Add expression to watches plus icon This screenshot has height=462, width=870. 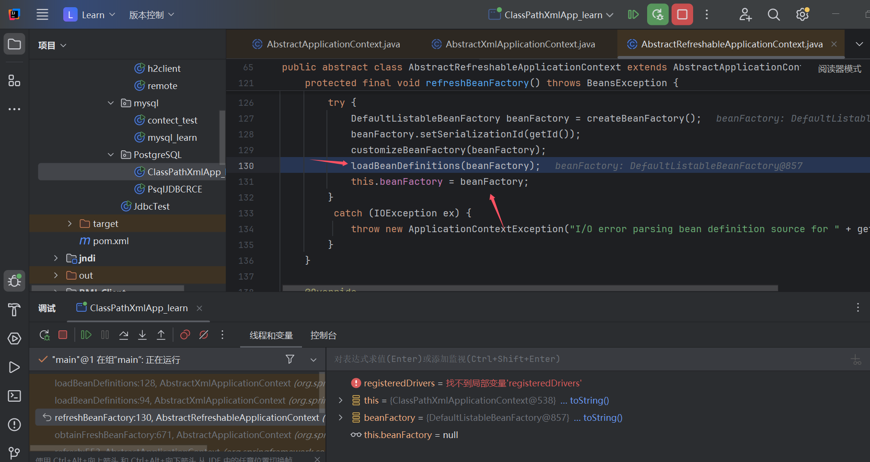(856, 360)
